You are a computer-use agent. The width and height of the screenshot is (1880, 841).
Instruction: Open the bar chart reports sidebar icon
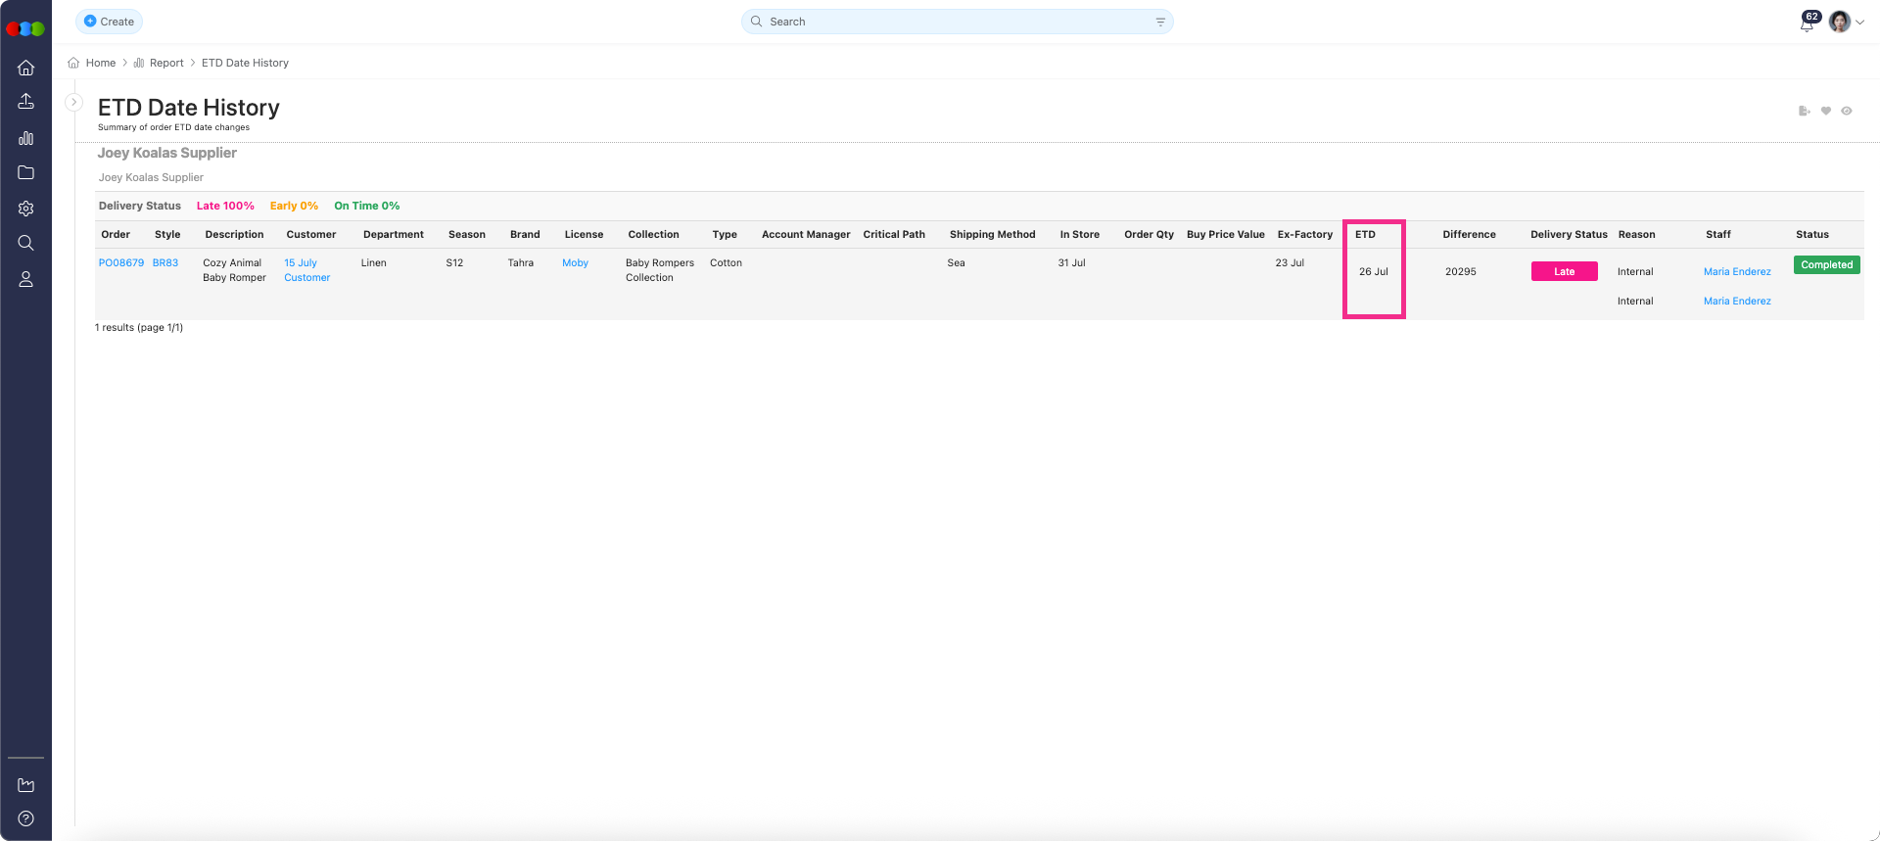click(26, 138)
